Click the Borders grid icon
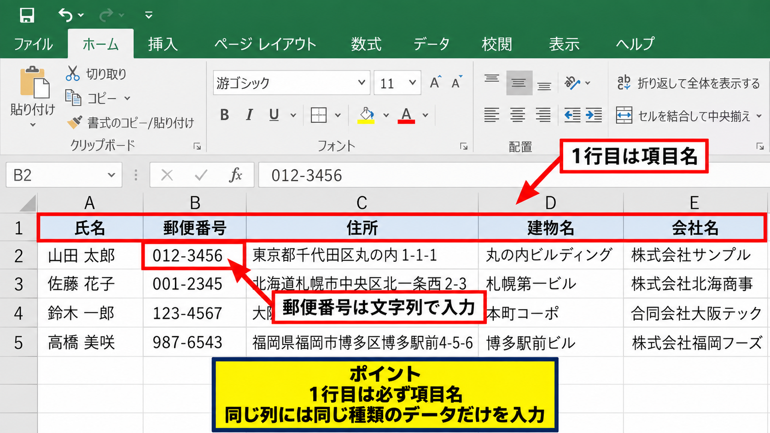This screenshot has height=433, width=770. (x=319, y=115)
